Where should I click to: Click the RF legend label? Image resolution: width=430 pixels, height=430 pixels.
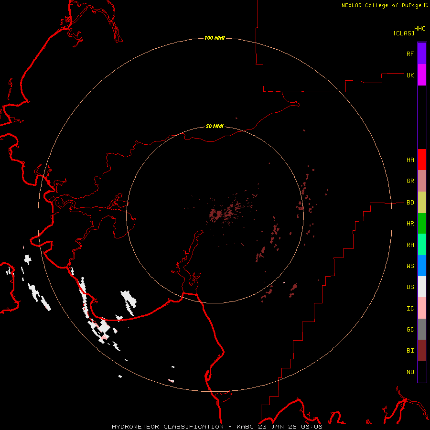tap(410, 54)
